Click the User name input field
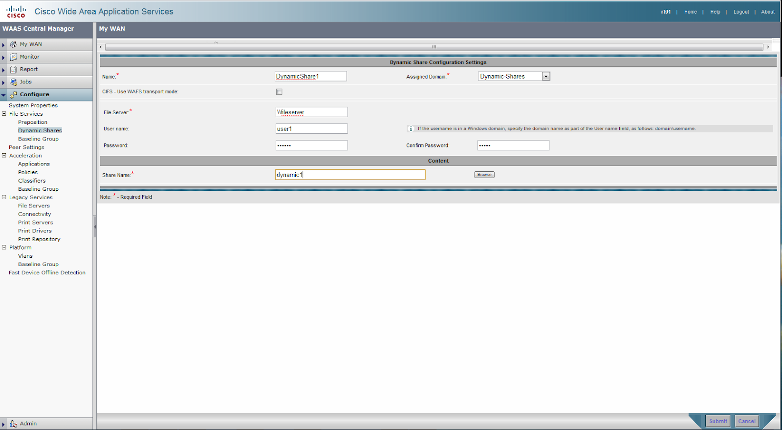Screen dimensions: 782x430 (311, 129)
